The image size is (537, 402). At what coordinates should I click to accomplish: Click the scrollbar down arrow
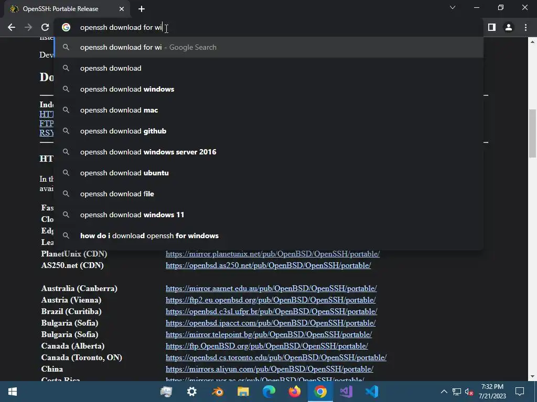[532, 376]
